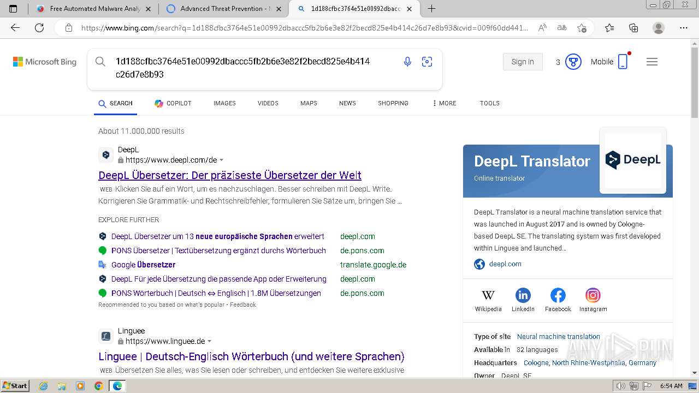This screenshot has width=699, height=393.
Task: Switch to the MAPS tab
Action: [x=309, y=103]
